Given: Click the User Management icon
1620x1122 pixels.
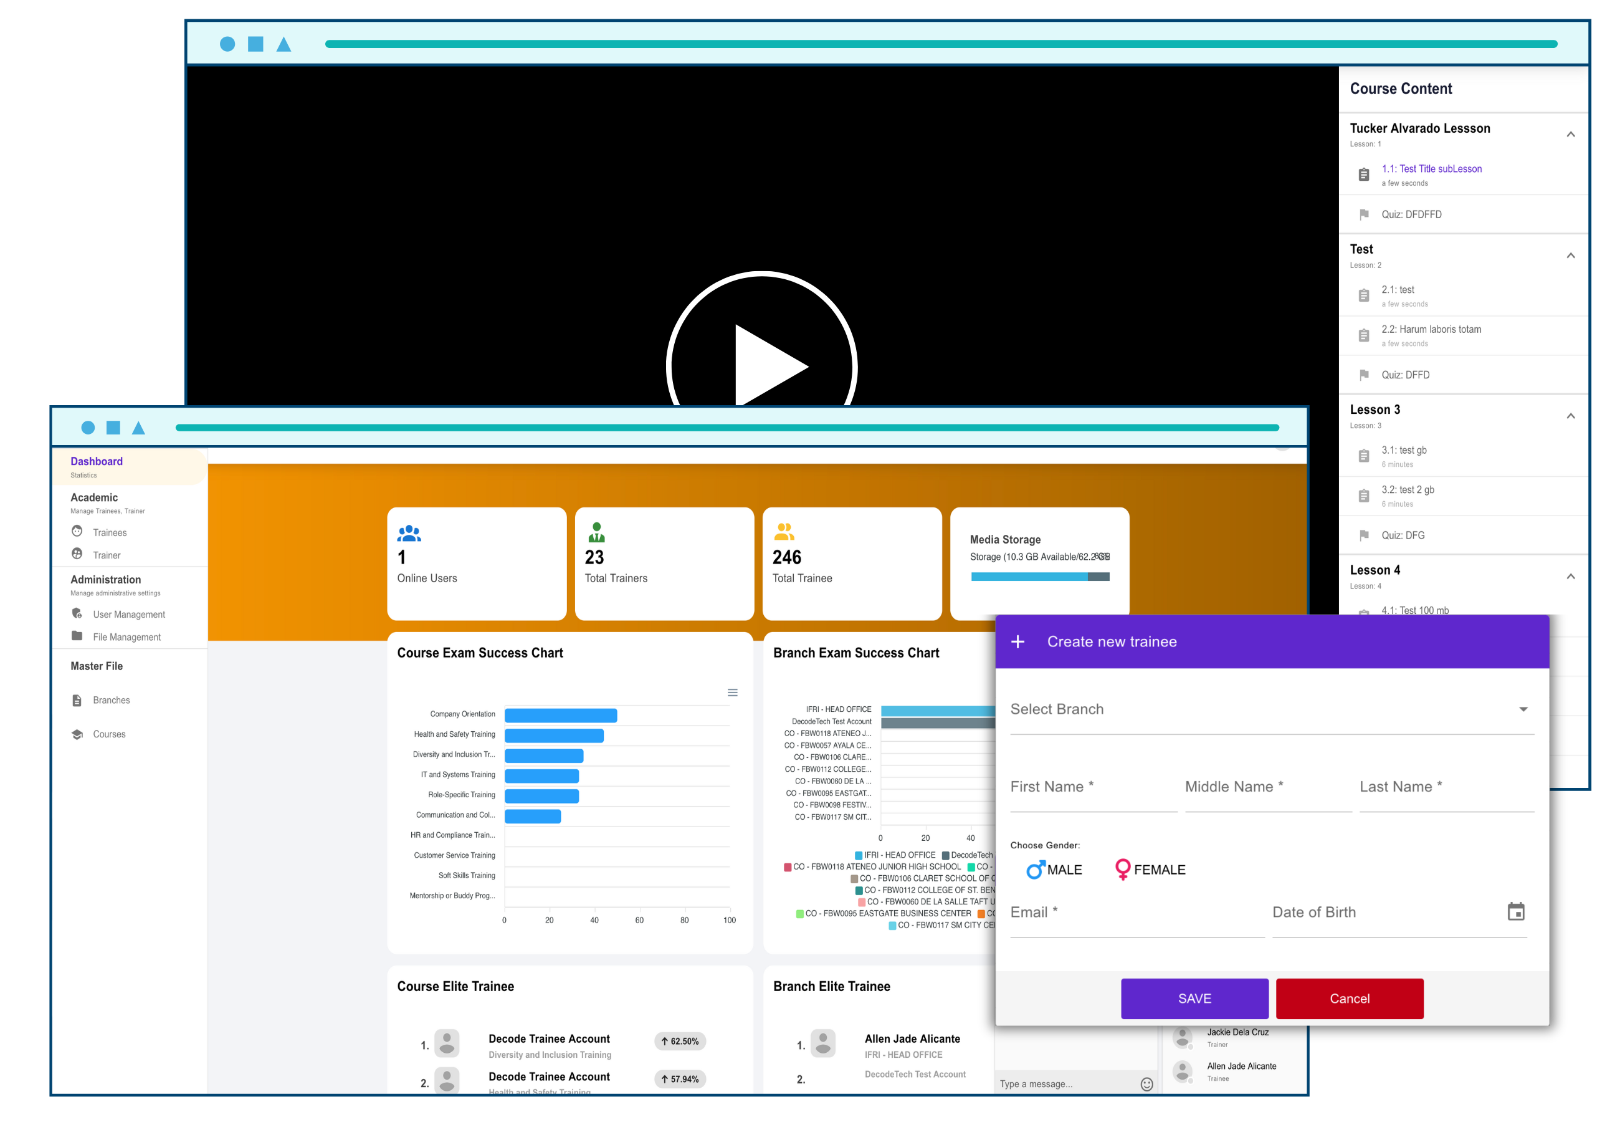Looking at the screenshot, I should tap(77, 613).
